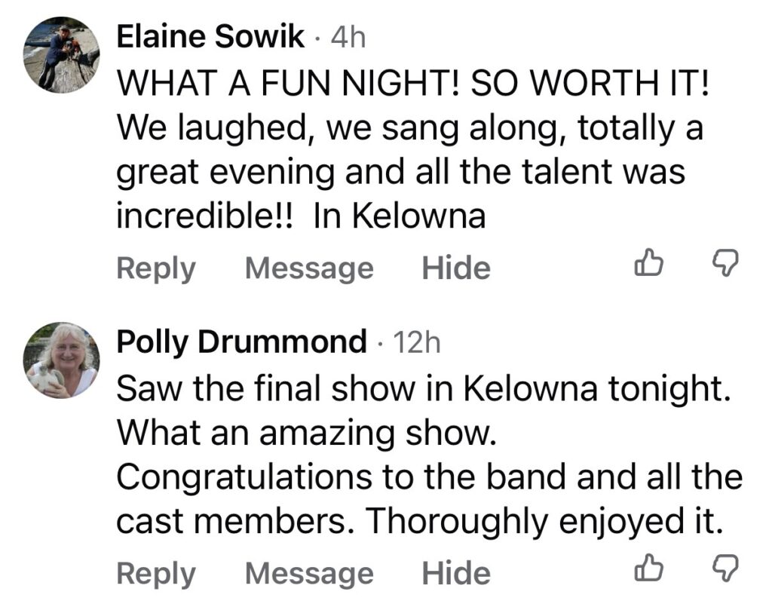Screen dimensions: 772x610
Task: Open Polly Drummond's profile via her name
Action: 241,342
